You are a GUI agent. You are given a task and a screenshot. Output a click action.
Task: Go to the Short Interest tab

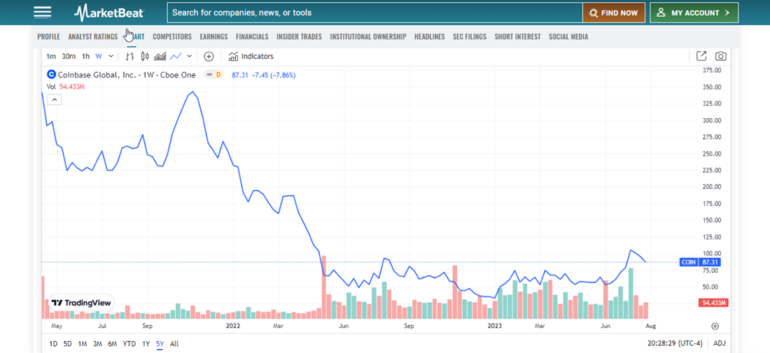[x=517, y=36]
